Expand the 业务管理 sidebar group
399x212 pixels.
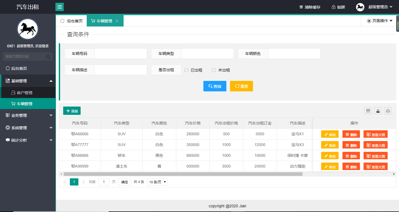click(x=28, y=115)
